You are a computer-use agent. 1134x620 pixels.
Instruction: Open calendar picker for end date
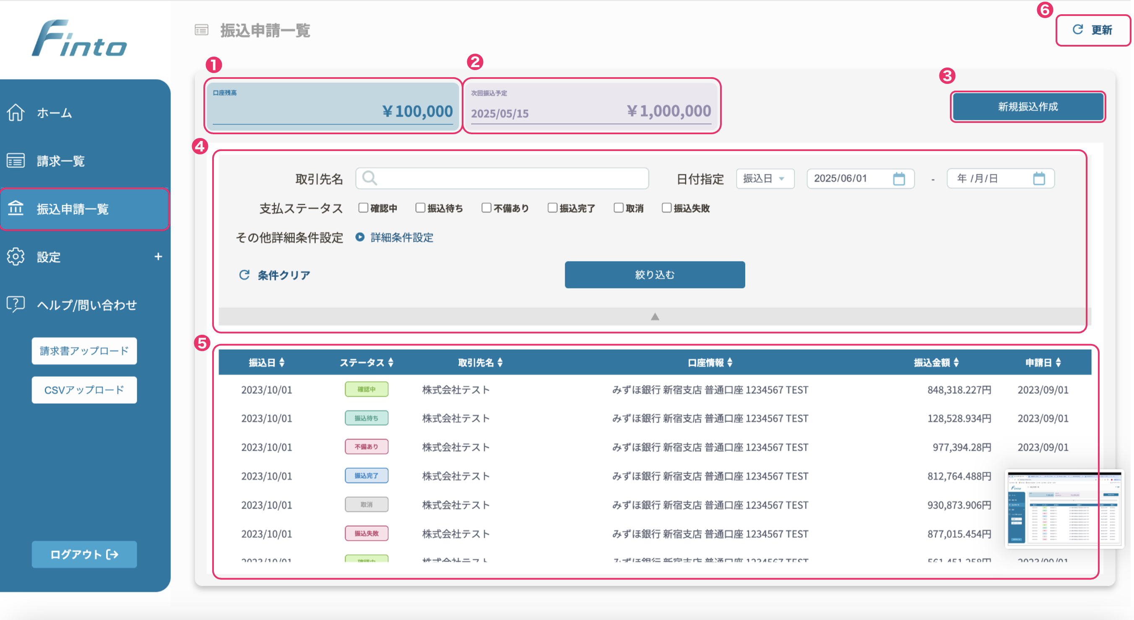click(1039, 179)
